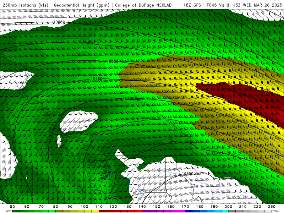Click the 210 label on the color scale

click(x=243, y=207)
